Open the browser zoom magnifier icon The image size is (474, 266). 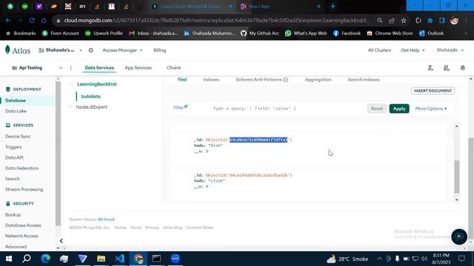(x=380, y=21)
